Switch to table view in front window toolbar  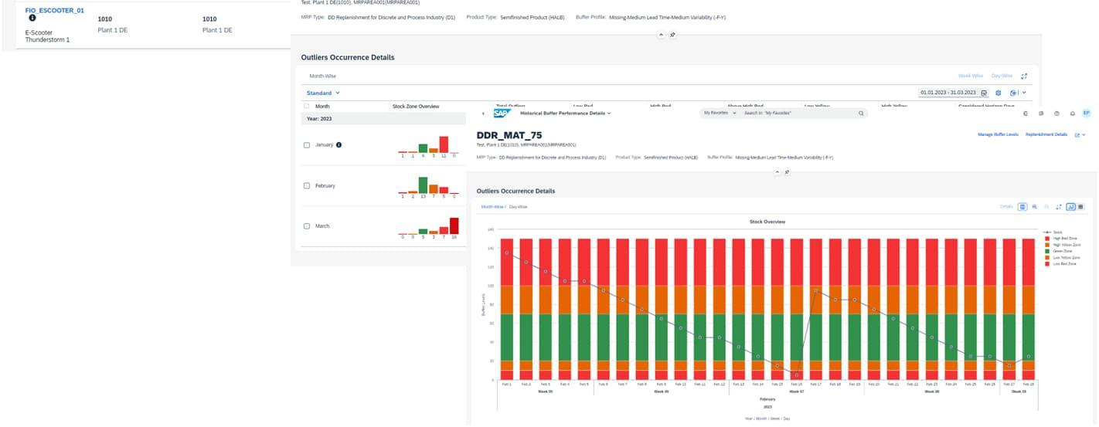coord(1080,207)
